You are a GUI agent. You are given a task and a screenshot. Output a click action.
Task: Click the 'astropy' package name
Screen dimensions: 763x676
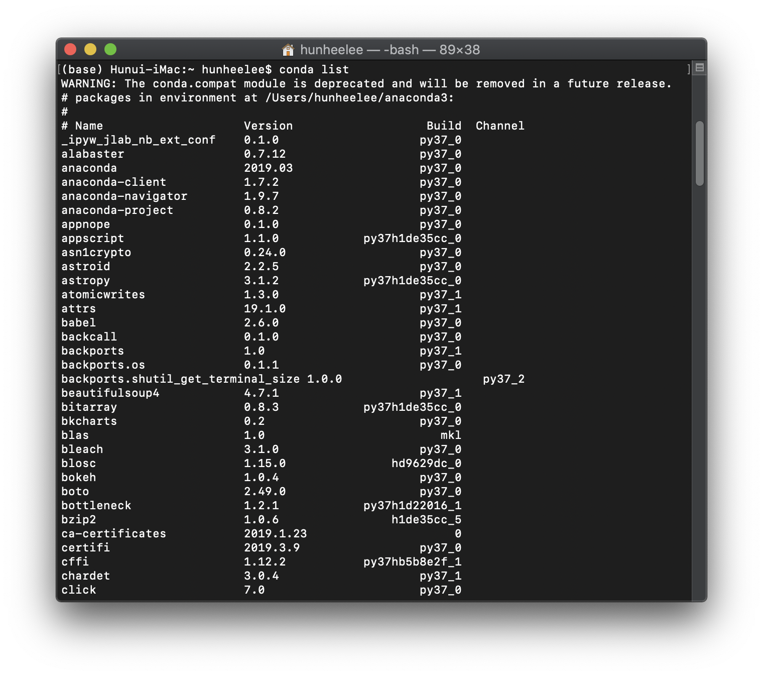click(x=86, y=280)
